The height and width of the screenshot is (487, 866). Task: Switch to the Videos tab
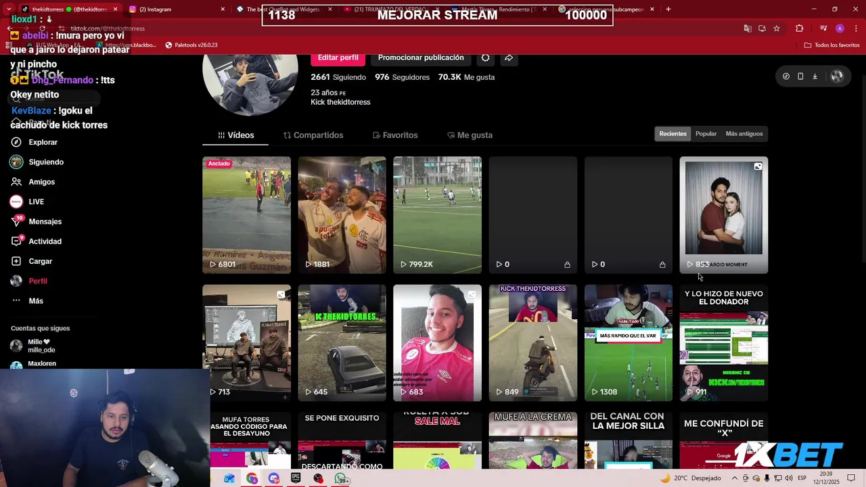point(235,135)
